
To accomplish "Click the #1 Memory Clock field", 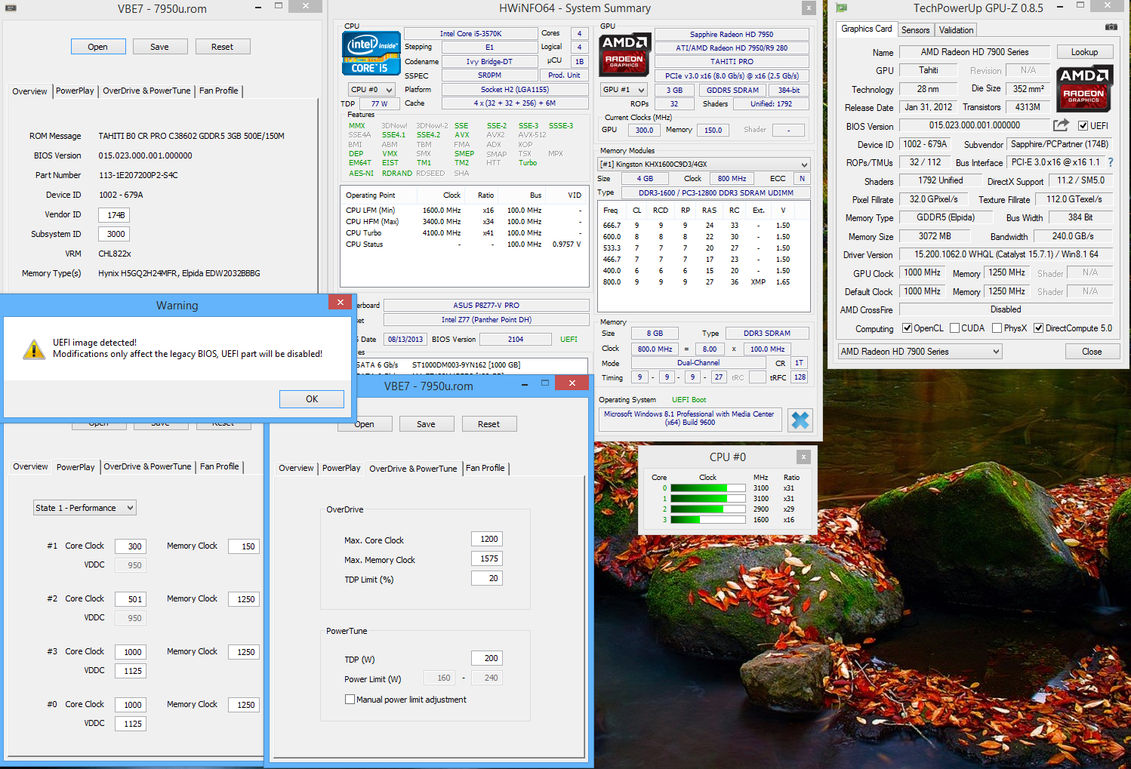I will tap(243, 546).
